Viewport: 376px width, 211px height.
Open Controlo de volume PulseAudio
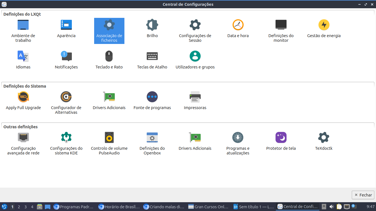(109, 143)
